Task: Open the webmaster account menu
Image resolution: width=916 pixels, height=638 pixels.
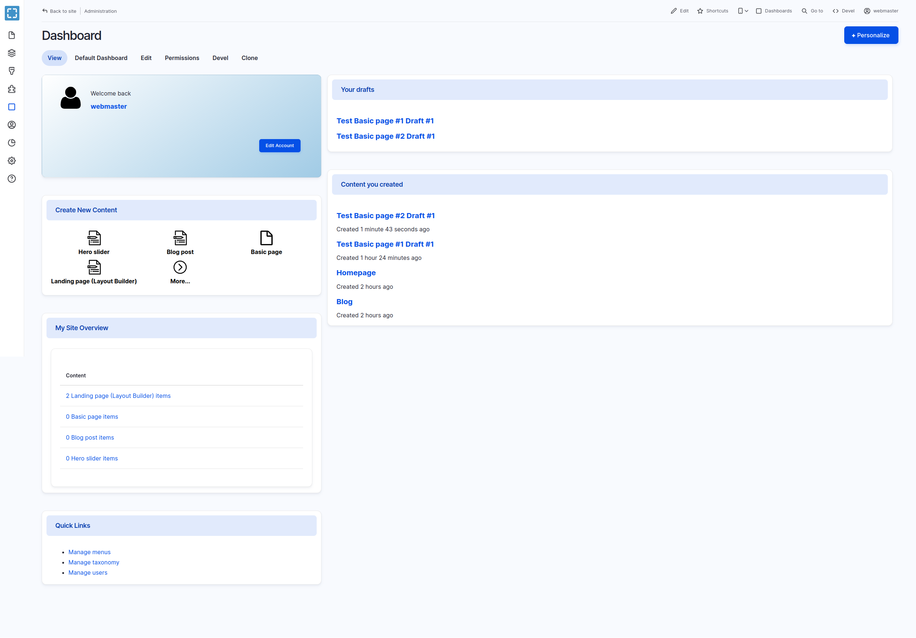Action: [x=881, y=11]
